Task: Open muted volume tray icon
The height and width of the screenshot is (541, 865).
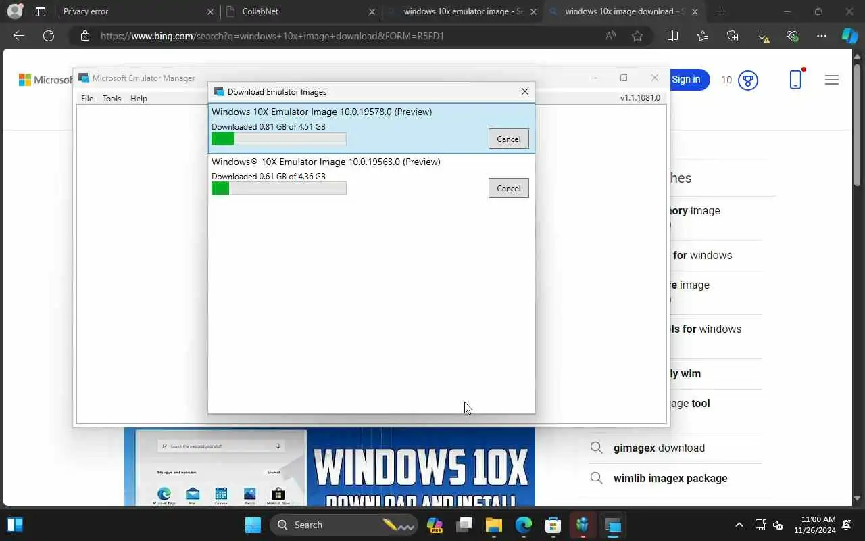Action: point(778,525)
